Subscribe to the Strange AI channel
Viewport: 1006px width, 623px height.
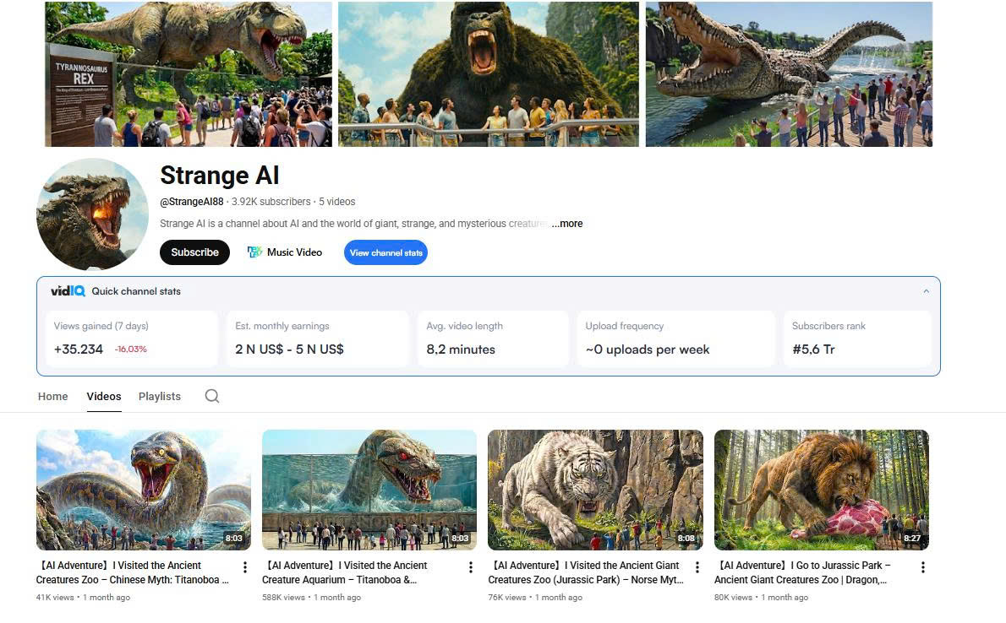194,252
